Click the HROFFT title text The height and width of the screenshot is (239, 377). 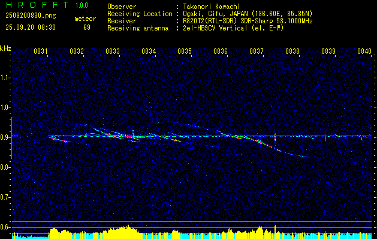[37, 5]
